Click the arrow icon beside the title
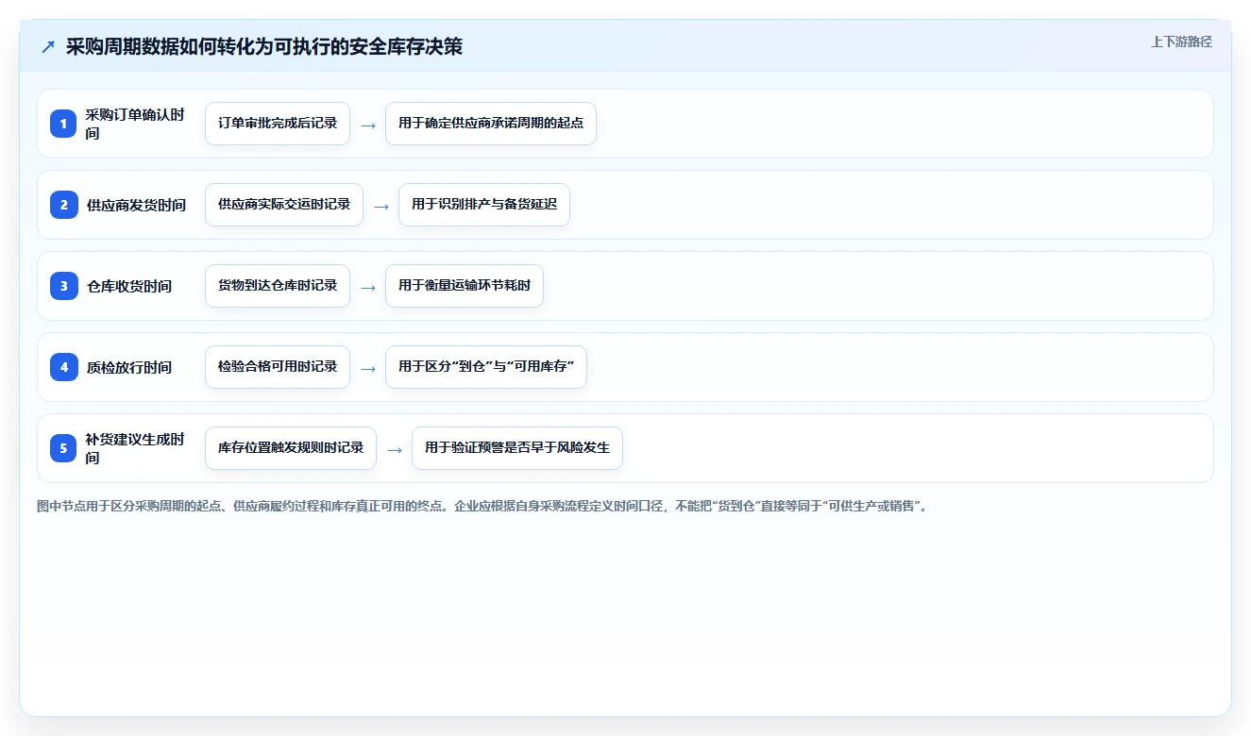1251x736 pixels. pos(48,47)
